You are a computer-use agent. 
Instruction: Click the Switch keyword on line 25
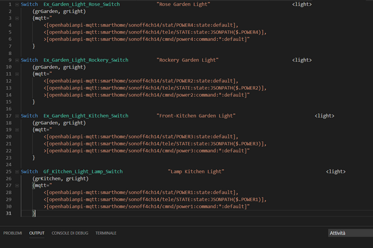(29, 172)
